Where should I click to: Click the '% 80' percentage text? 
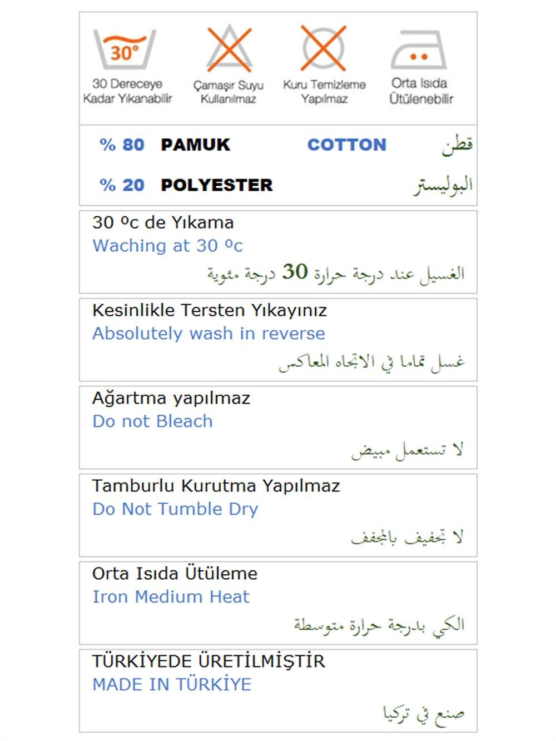pos(122,145)
